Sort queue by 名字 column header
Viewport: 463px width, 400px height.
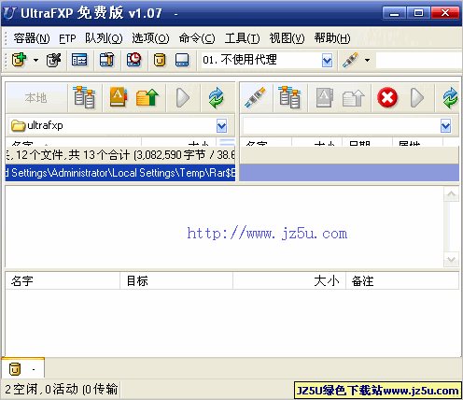click(x=63, y=281)
